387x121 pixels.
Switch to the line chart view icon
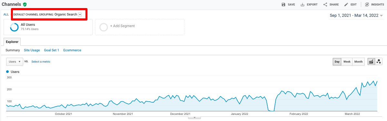click(x=371, y=62)
